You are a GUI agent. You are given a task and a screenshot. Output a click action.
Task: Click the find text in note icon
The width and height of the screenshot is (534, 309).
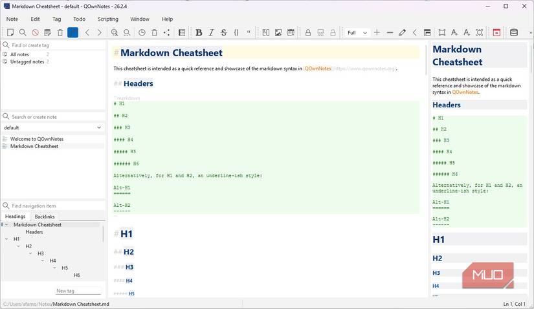tap(115, 33)
